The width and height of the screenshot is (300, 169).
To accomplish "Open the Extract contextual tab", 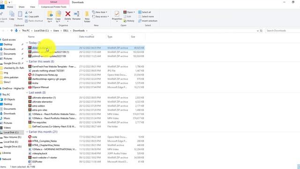I will point(54,2).
